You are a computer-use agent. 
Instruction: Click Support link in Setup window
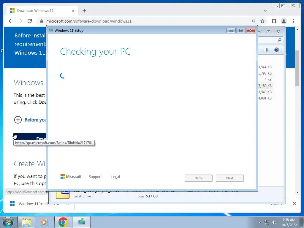(x=95, y=177)
